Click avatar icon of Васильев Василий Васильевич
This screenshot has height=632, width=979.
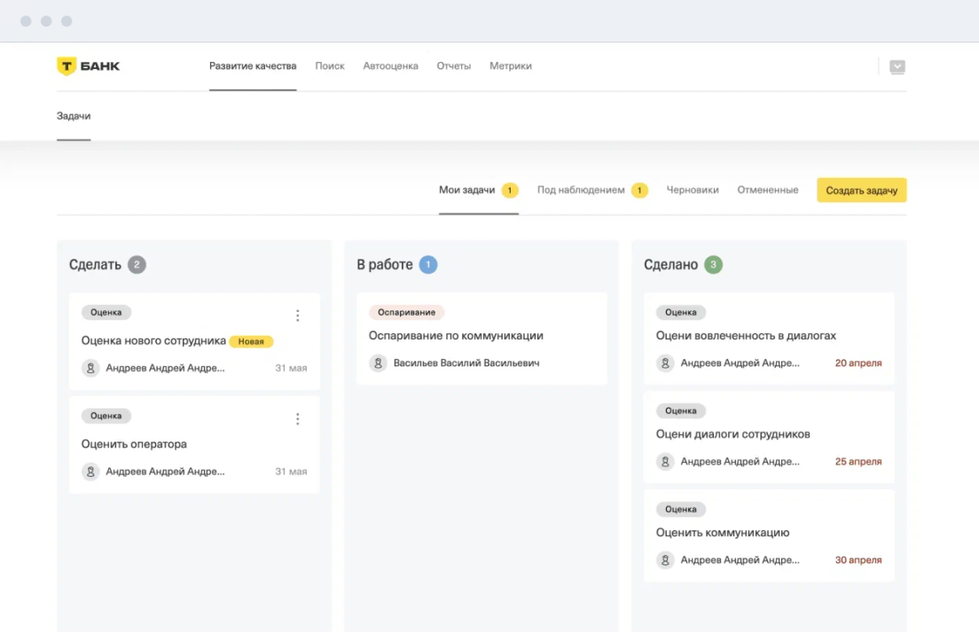(x=378, y=363)
